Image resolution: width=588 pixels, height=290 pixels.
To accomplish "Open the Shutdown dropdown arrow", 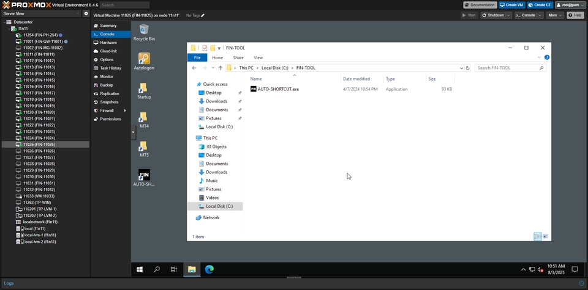I will (508, 15).
